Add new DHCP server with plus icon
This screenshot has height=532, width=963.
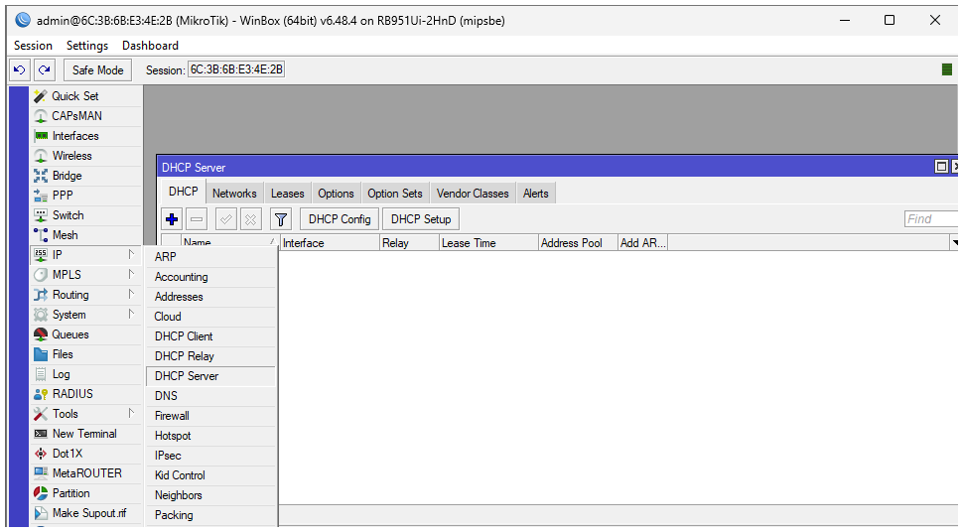(x=172, y=218)
